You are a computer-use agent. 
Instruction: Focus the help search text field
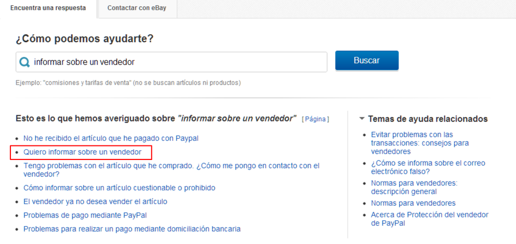tap(172, 62)
